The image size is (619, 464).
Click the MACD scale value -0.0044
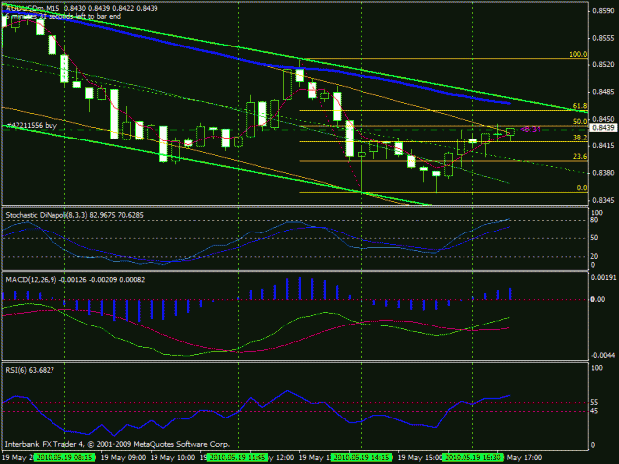point(603,355)
